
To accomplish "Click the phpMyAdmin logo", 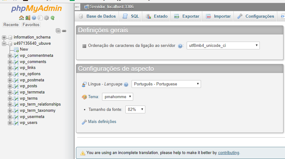I will tap(36, 8).
